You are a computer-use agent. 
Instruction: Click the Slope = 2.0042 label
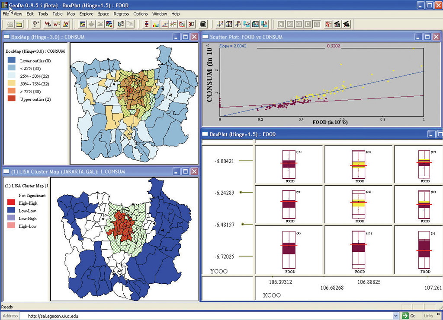point(233,46)
